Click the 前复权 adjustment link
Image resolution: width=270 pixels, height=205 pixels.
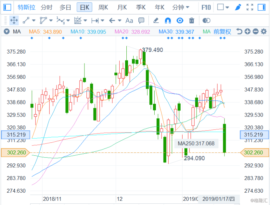click(222, 32)
